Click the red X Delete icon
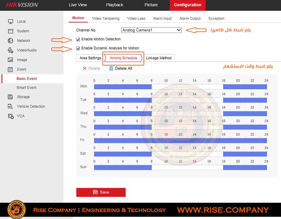 pos(85,68)
